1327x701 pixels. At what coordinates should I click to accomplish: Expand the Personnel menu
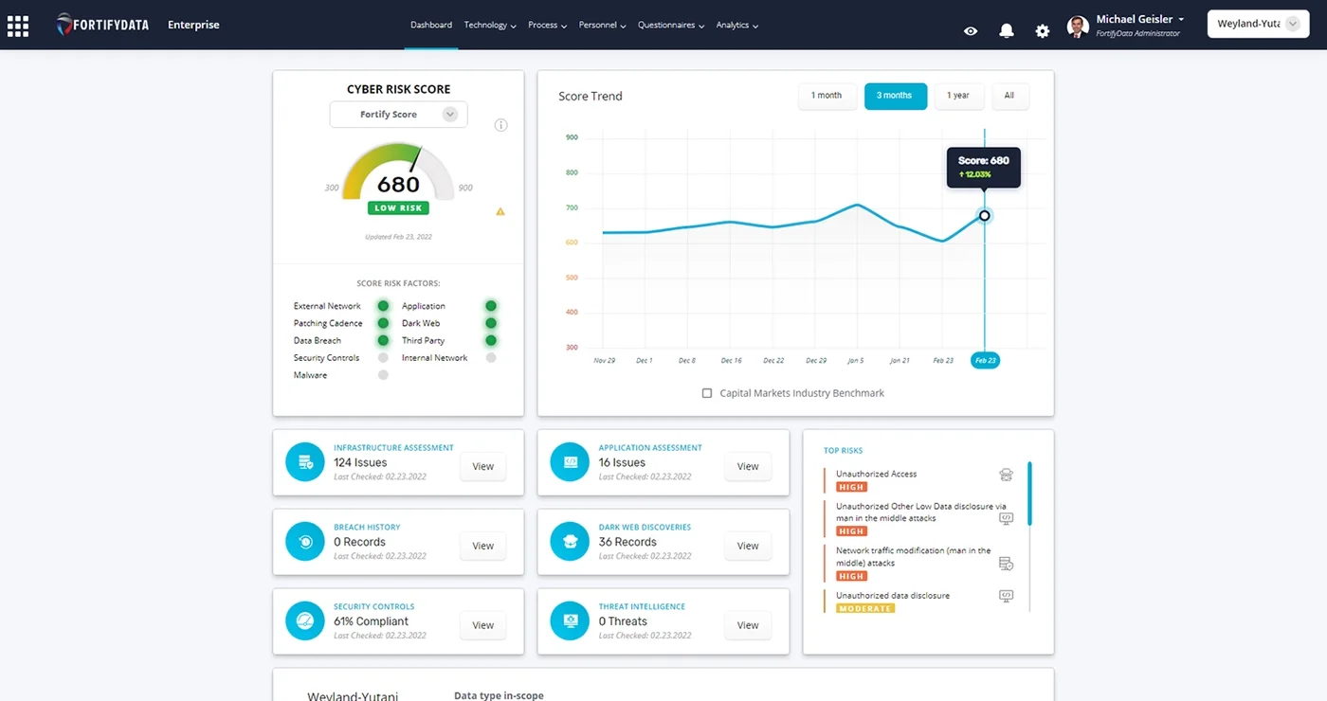[603, 26]
